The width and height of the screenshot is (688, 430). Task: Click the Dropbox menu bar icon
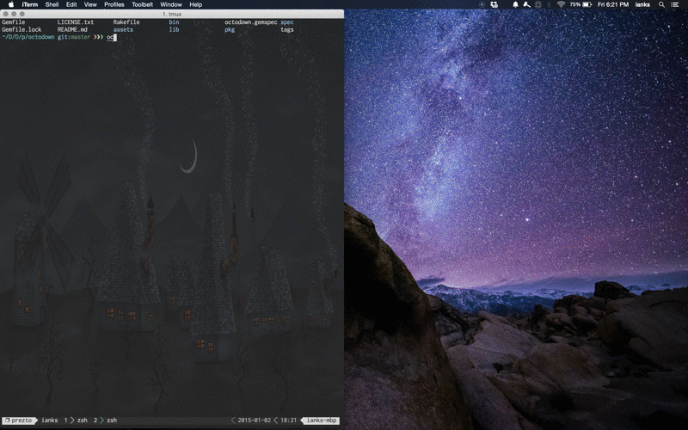494,4
